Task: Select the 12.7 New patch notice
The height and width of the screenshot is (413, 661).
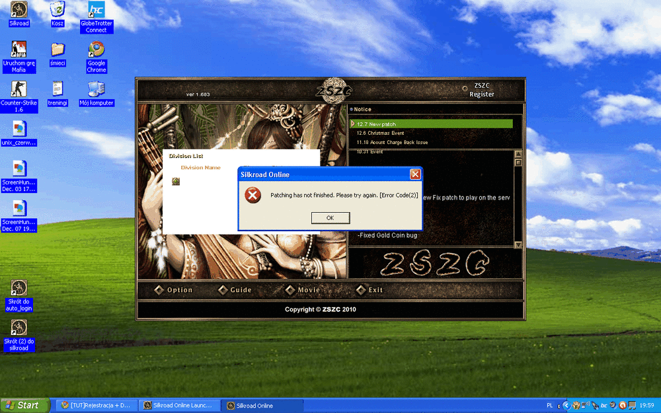Action: [x=432, y=124]
